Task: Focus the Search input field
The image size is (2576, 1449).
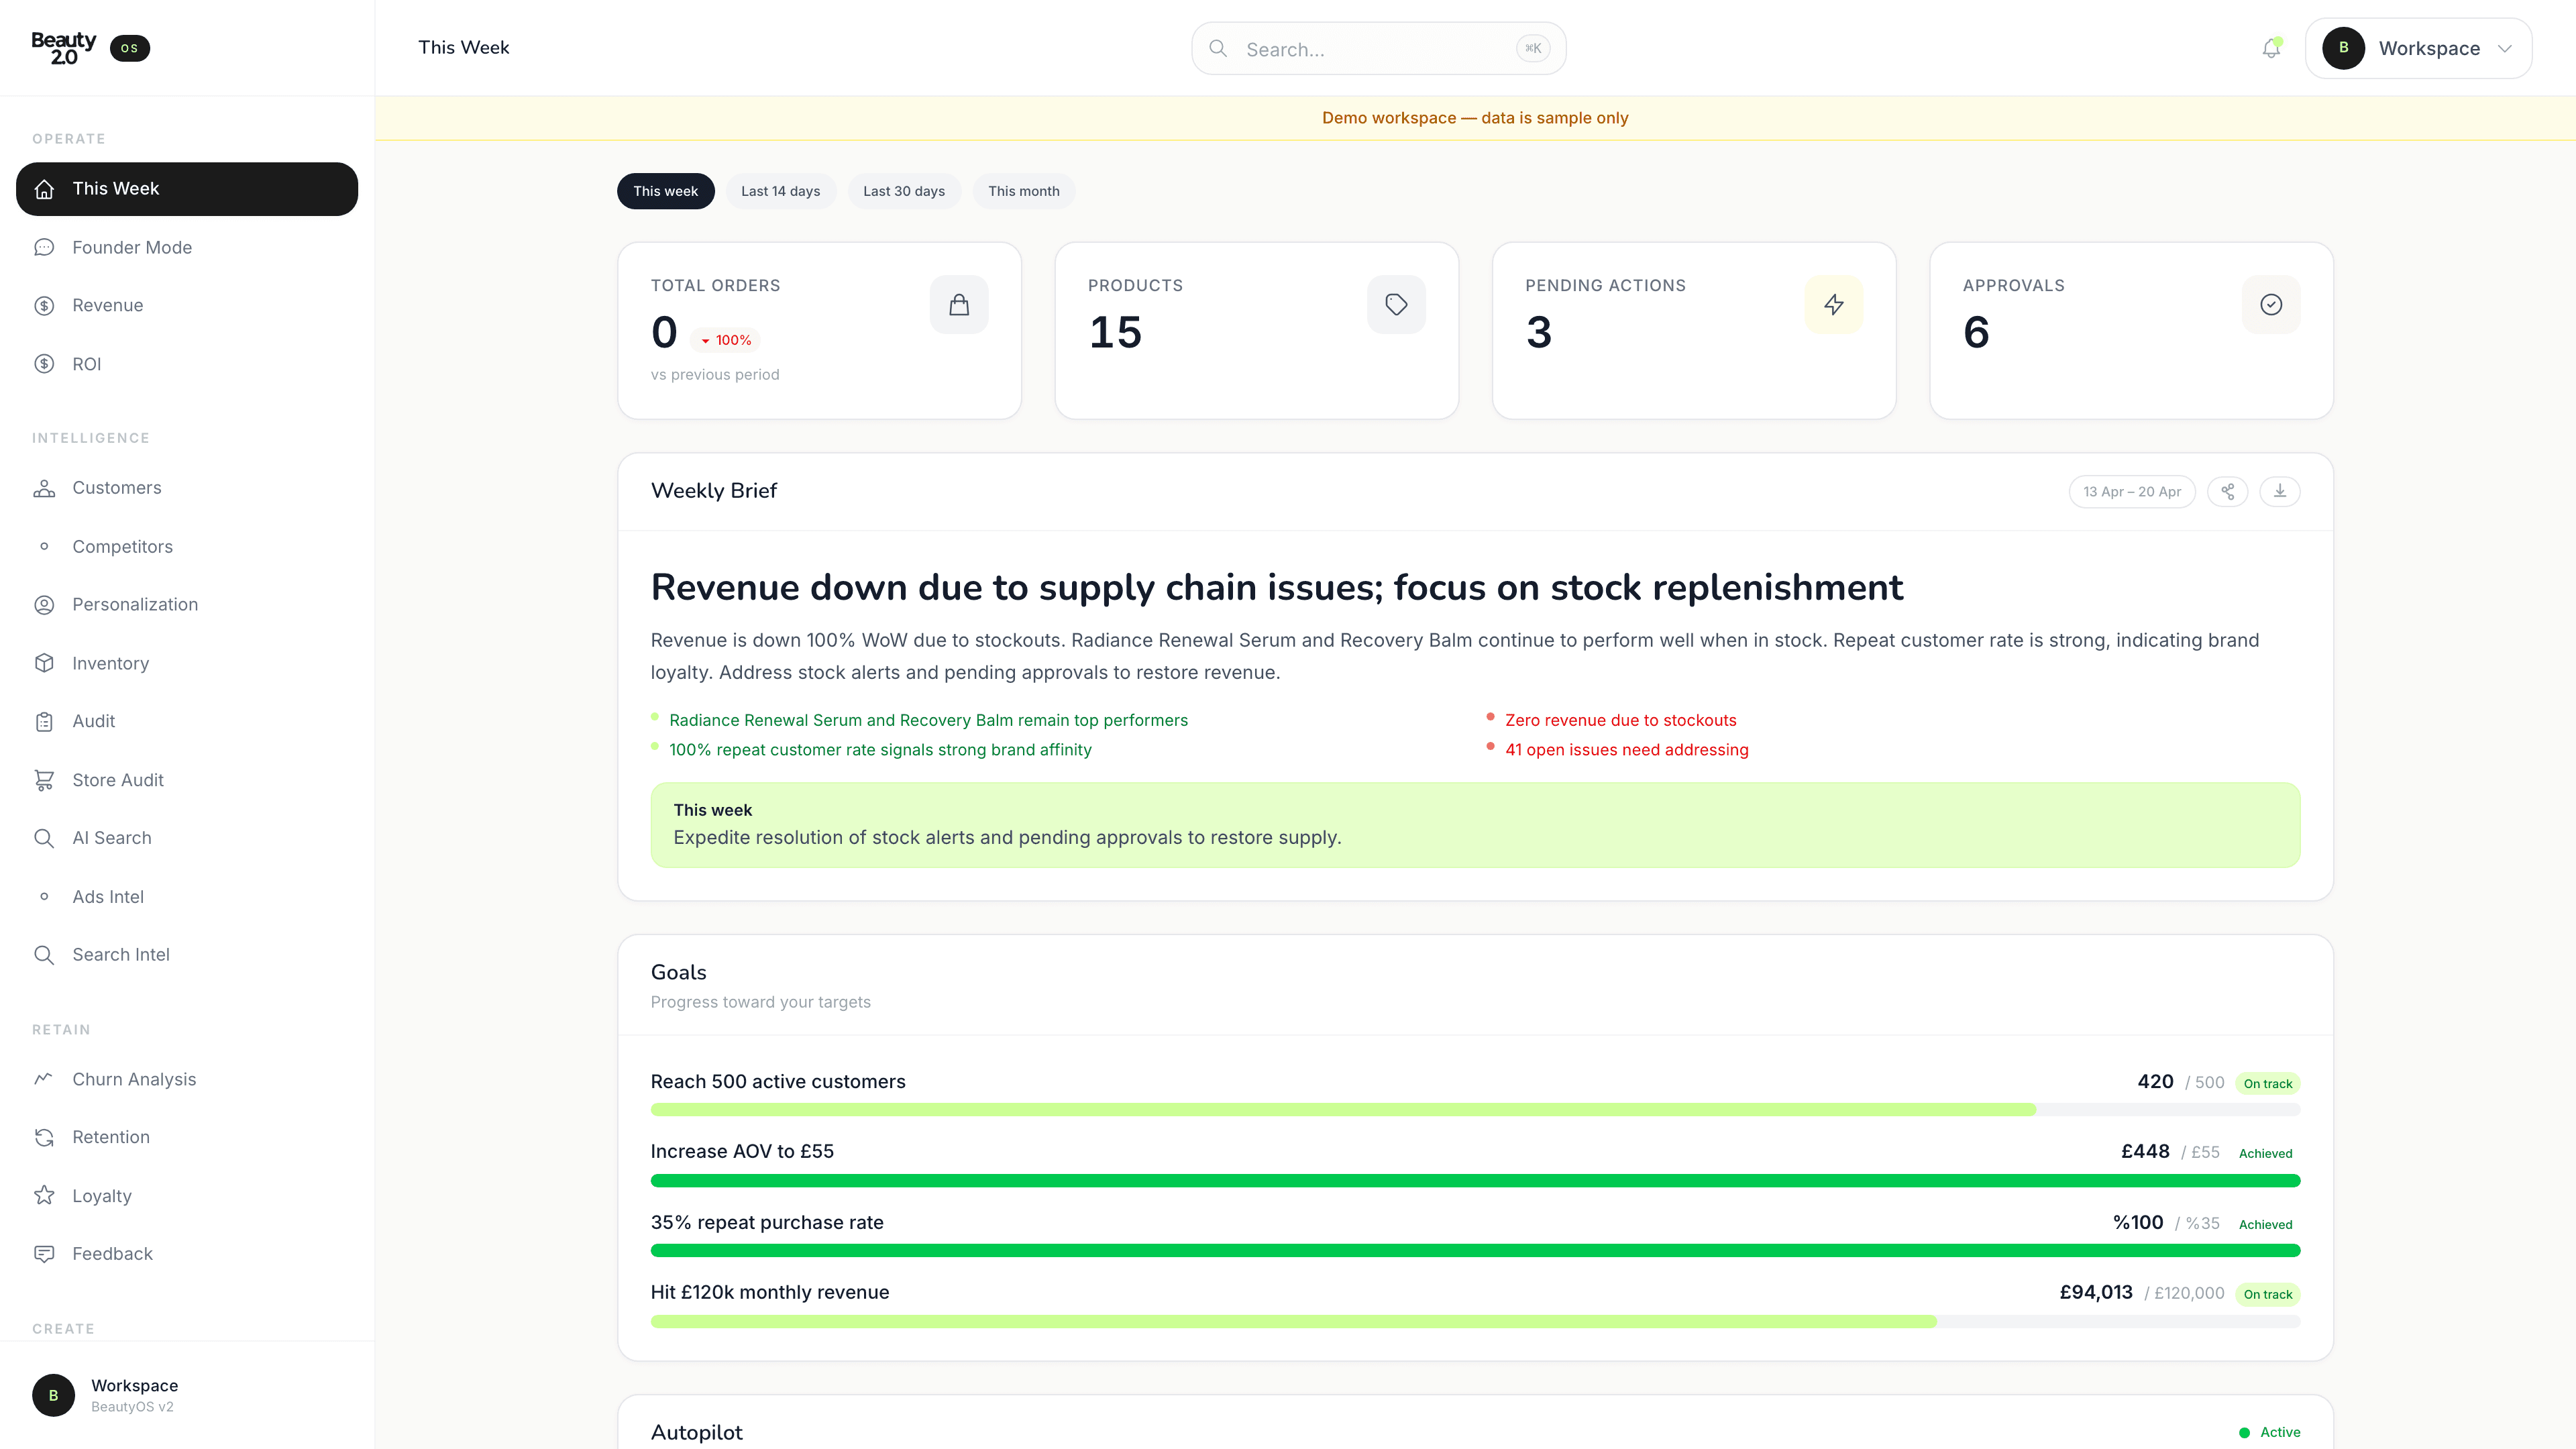Action: click(1379, 48)
